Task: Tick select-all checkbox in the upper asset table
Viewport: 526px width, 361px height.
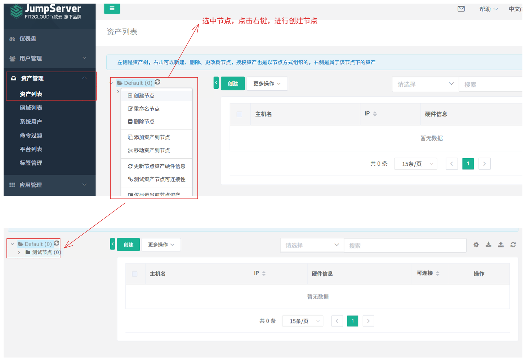Action: (x=239, y=114)
